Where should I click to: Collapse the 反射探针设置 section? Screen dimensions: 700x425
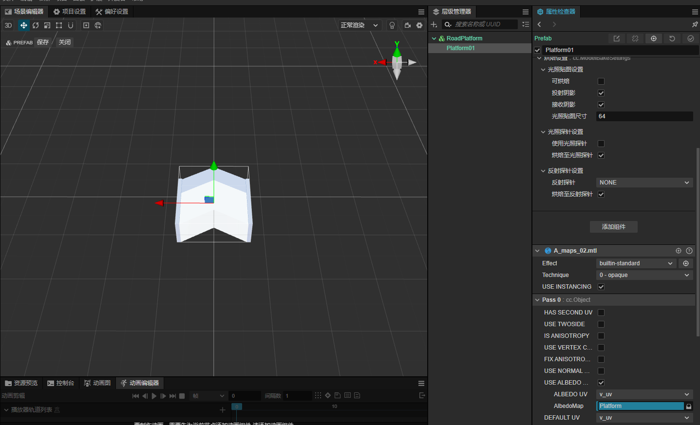(x=543, y=171)
